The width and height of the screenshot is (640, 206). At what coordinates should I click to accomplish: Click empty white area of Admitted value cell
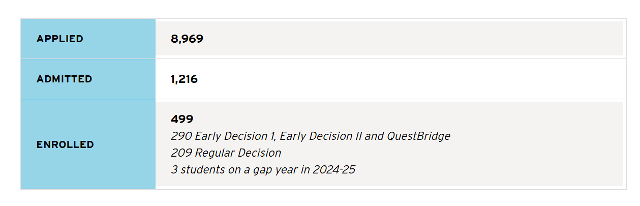407,79
